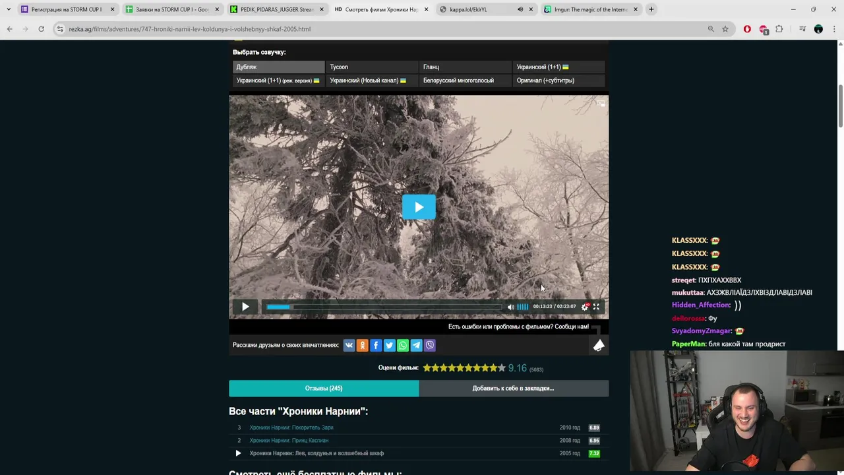Click zoom magnifier icon in address bar

pyautogui.click(x=711, y=29)
